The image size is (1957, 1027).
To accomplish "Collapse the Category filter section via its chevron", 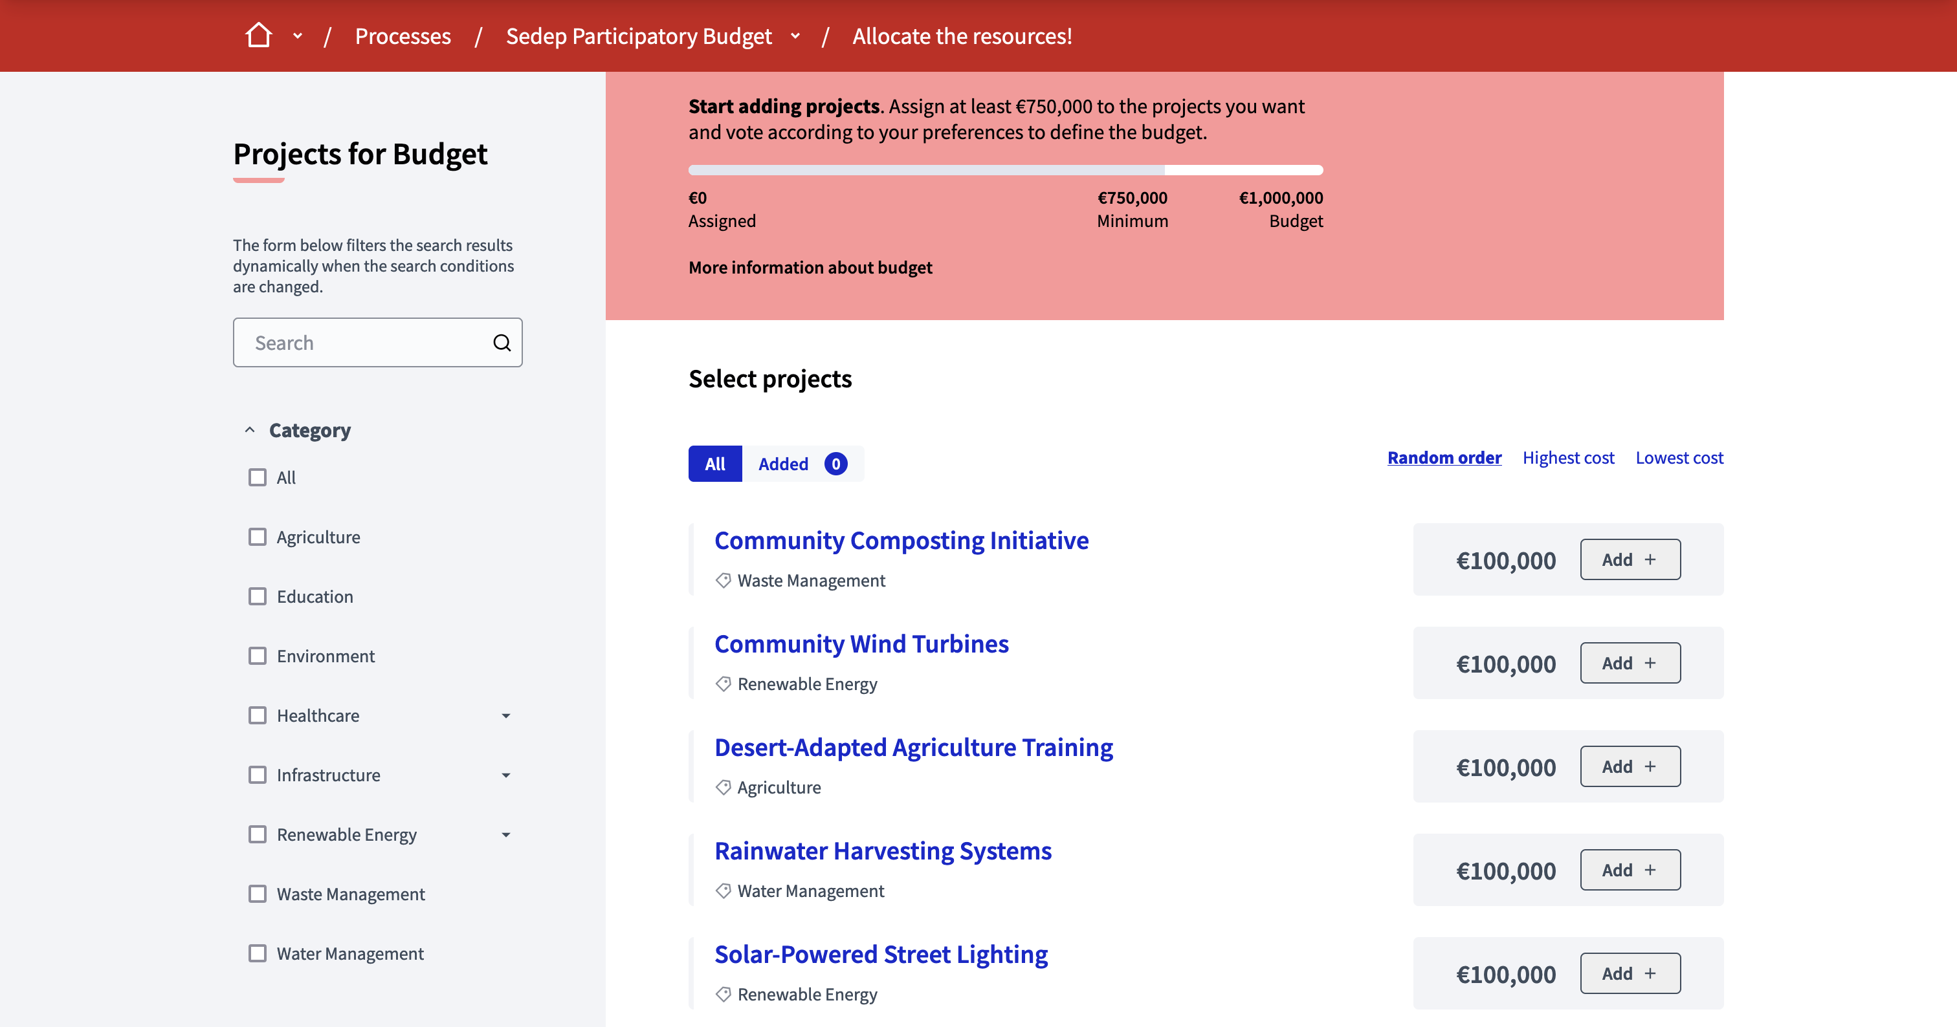I will (249, 429).
